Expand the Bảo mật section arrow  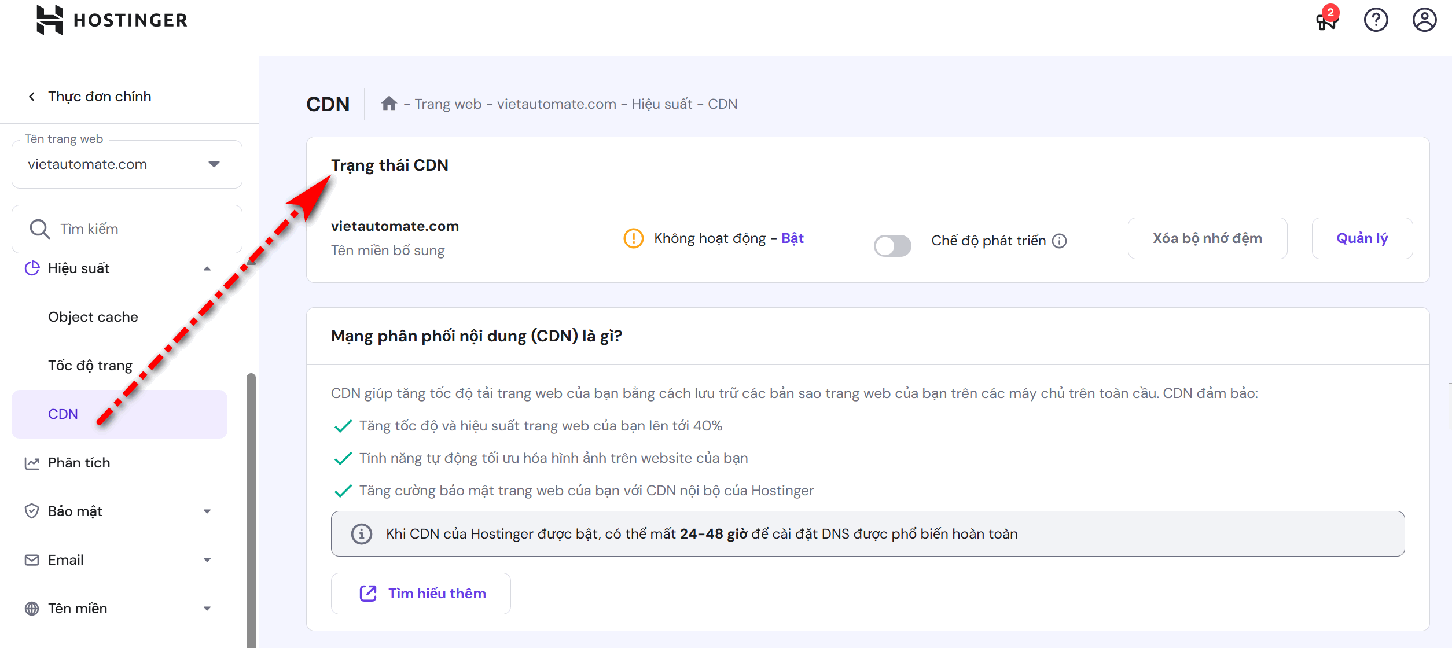coord(207,511)
